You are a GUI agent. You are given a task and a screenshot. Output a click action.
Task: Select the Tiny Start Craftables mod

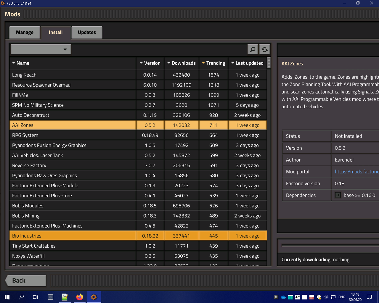pyautogui.click(x=138, y=246)
